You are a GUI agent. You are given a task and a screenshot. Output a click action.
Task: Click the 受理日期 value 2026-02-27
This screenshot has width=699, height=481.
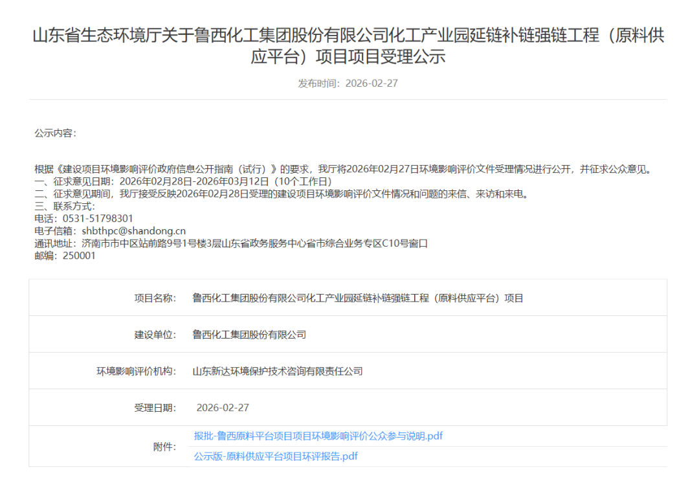[223, 408]
